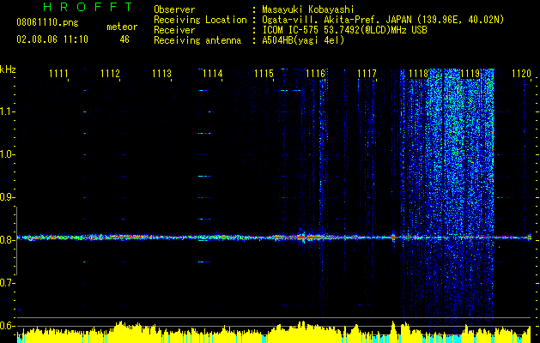540x343 pixels.
Task: Click the 0.6 kHz axis value
Action: pyautogui.click(x=6, y=326)
